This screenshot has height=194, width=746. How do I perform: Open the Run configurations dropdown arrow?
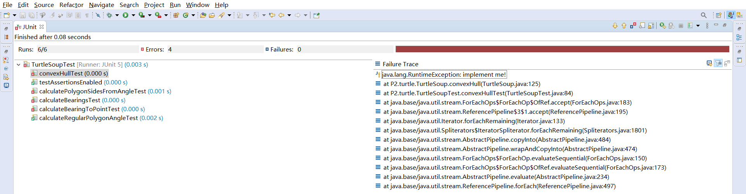(x=133, y=15)
